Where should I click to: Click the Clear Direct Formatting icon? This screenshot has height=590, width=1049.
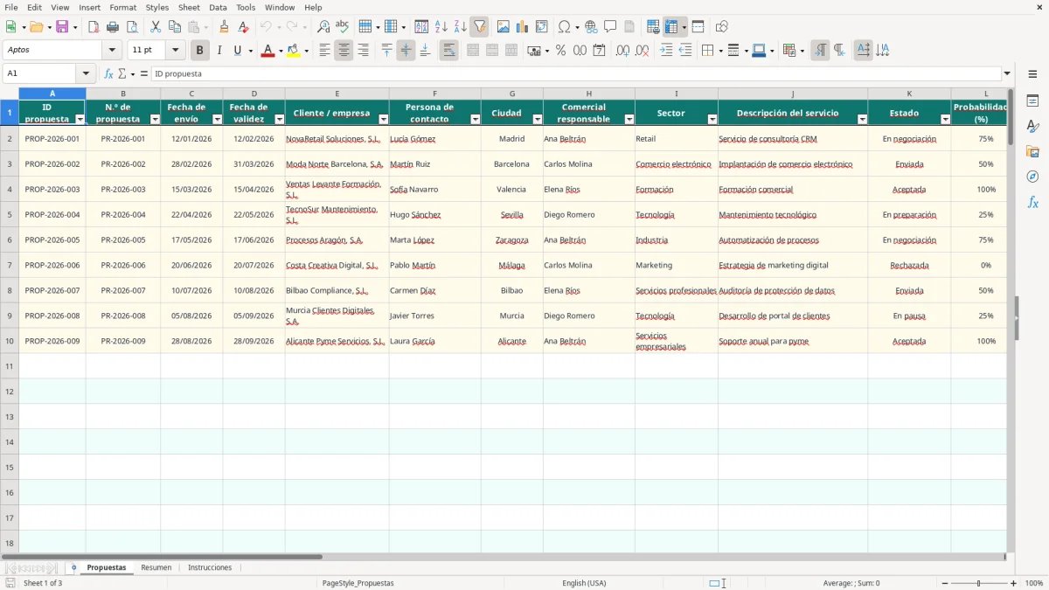244,27
